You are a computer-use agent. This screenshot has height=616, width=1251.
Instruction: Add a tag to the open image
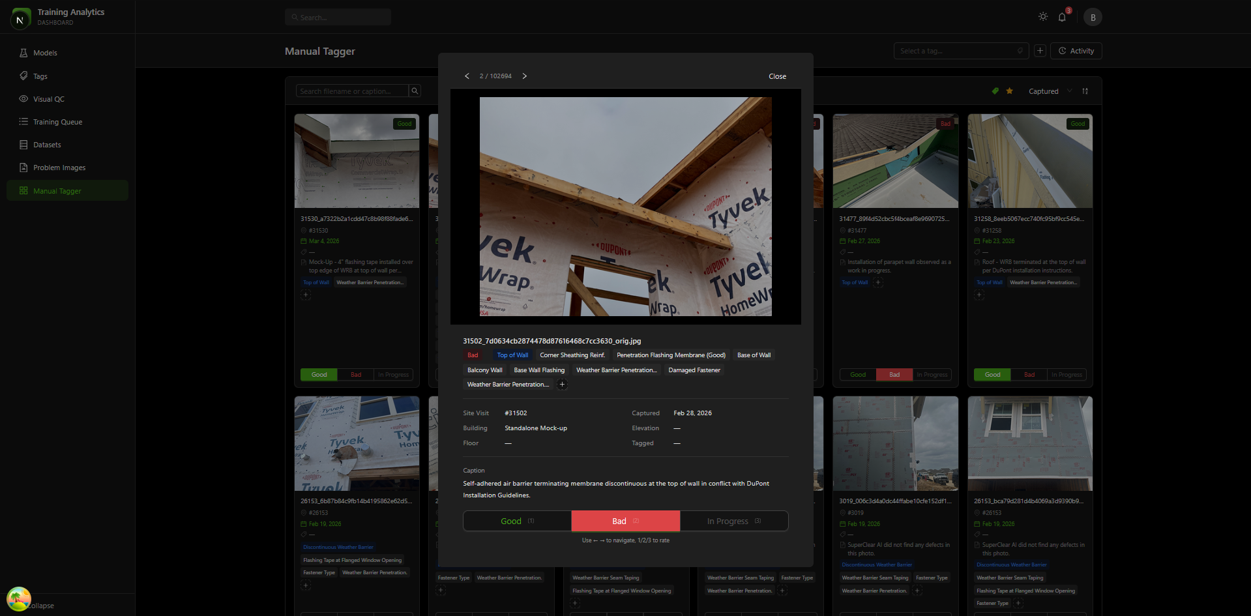tap(562, 385)
